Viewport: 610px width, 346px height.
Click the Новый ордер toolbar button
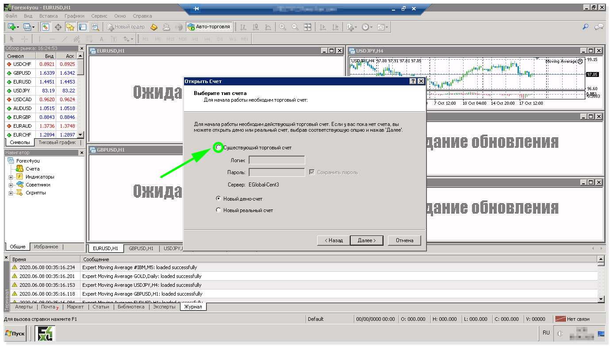point(127,27)
